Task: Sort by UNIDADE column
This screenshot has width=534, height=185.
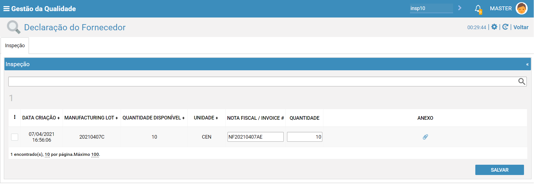Action: (x=206, y=118)
